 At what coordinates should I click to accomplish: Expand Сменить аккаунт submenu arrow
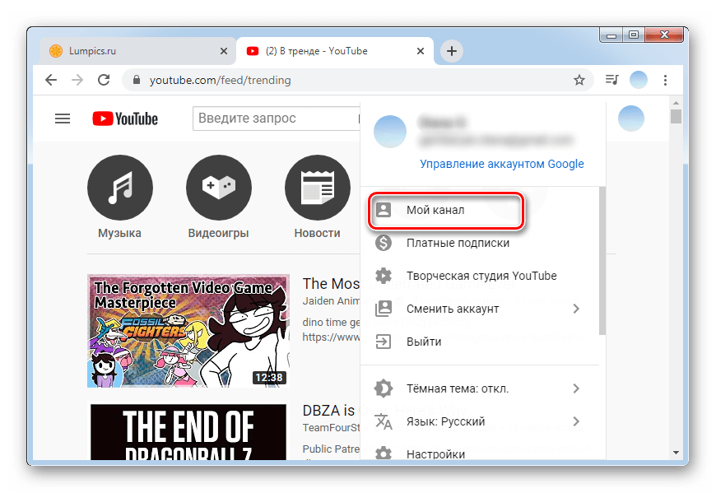[x=576, y=309]
